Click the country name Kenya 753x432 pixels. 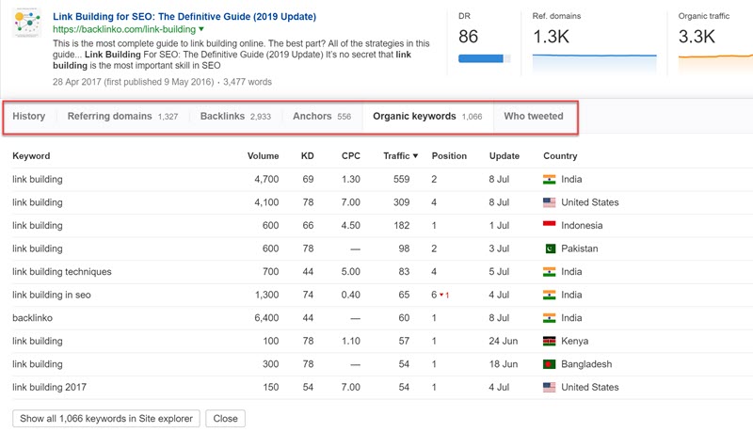(574, 342)
